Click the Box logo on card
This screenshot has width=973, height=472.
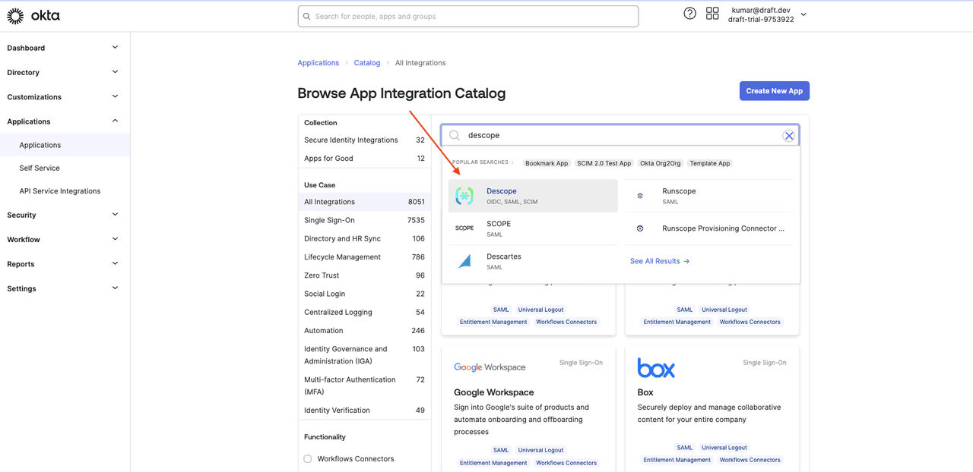656,368
